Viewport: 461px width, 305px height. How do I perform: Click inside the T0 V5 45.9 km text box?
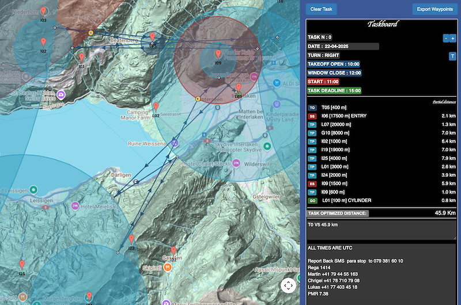coord(381,230)
